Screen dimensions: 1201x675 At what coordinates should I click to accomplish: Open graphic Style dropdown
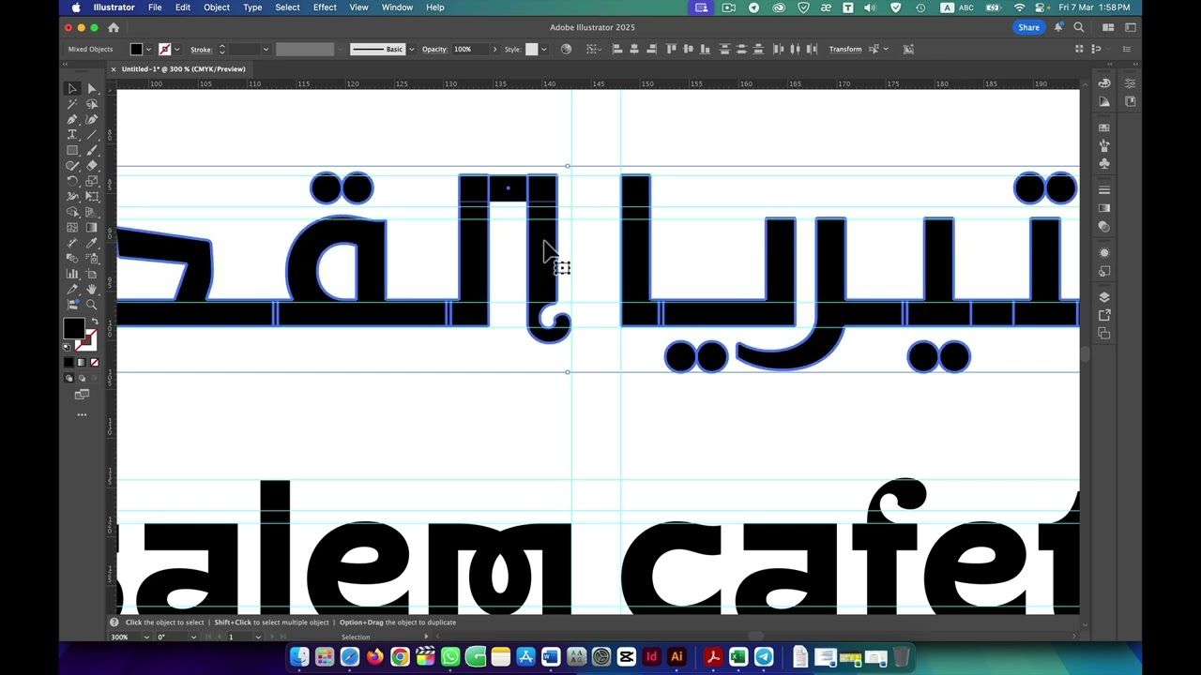click(x=543, y=49)
